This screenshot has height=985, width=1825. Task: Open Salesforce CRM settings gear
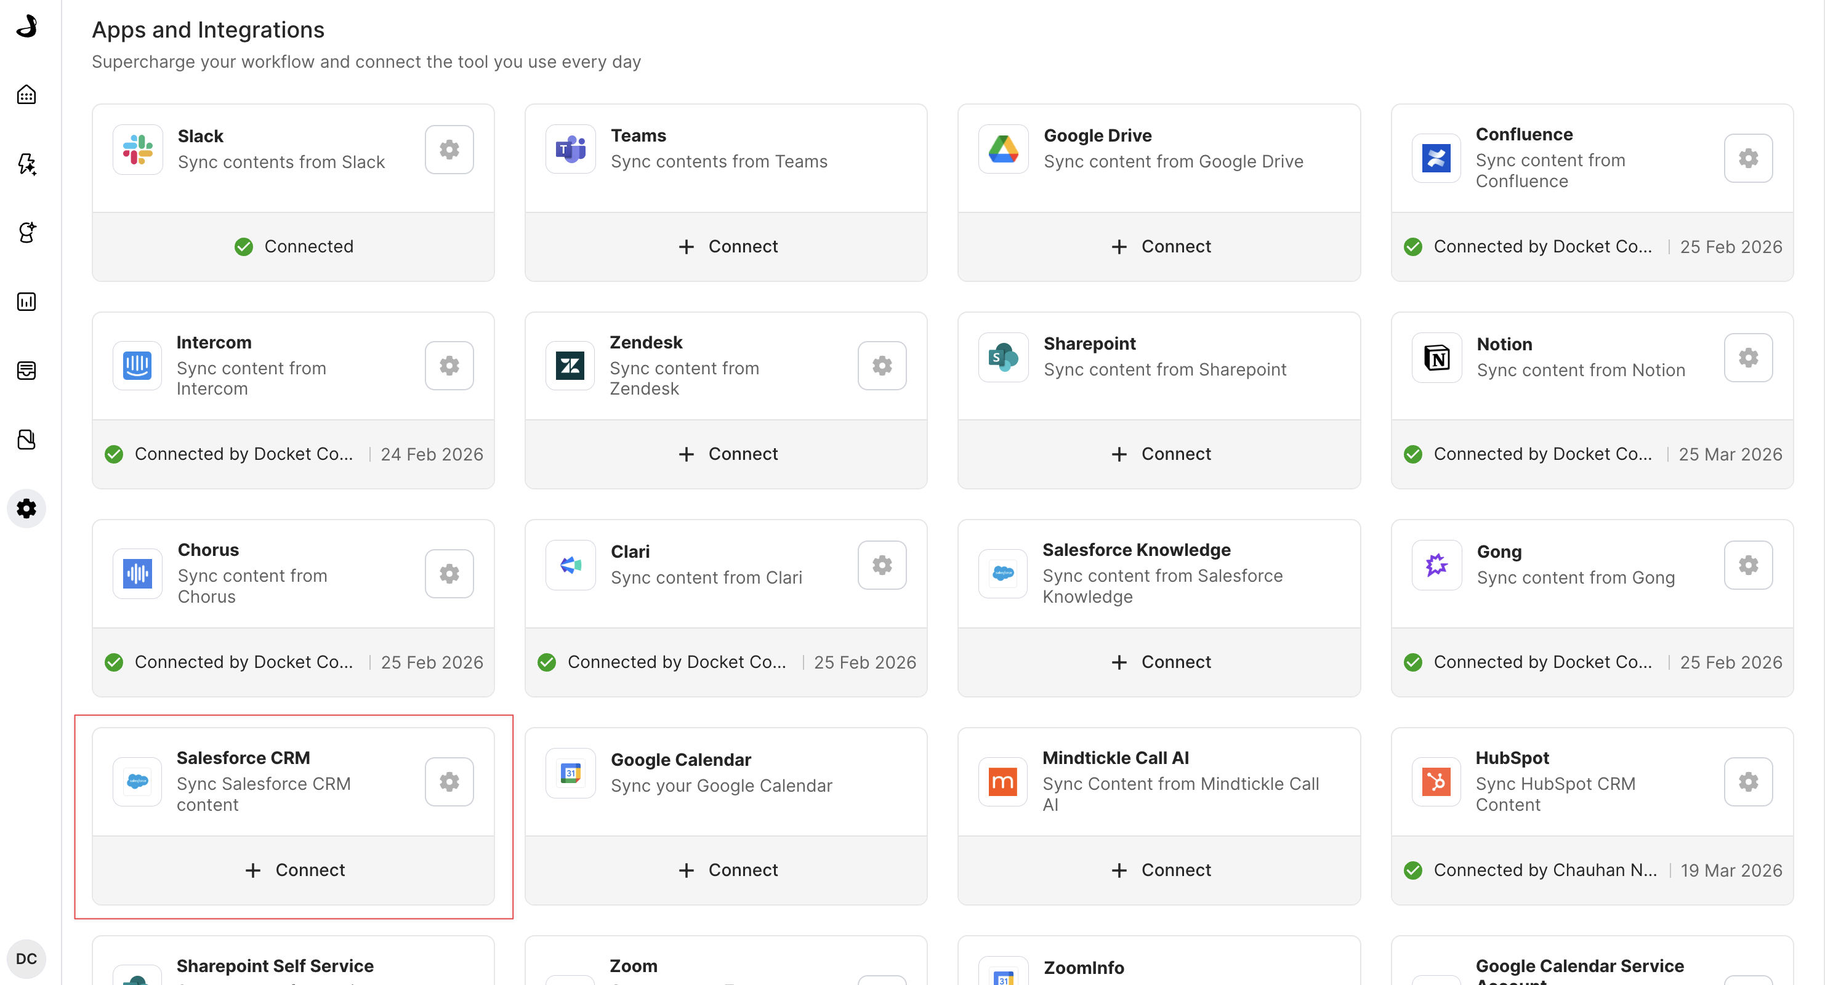click(x=449, y=782)
